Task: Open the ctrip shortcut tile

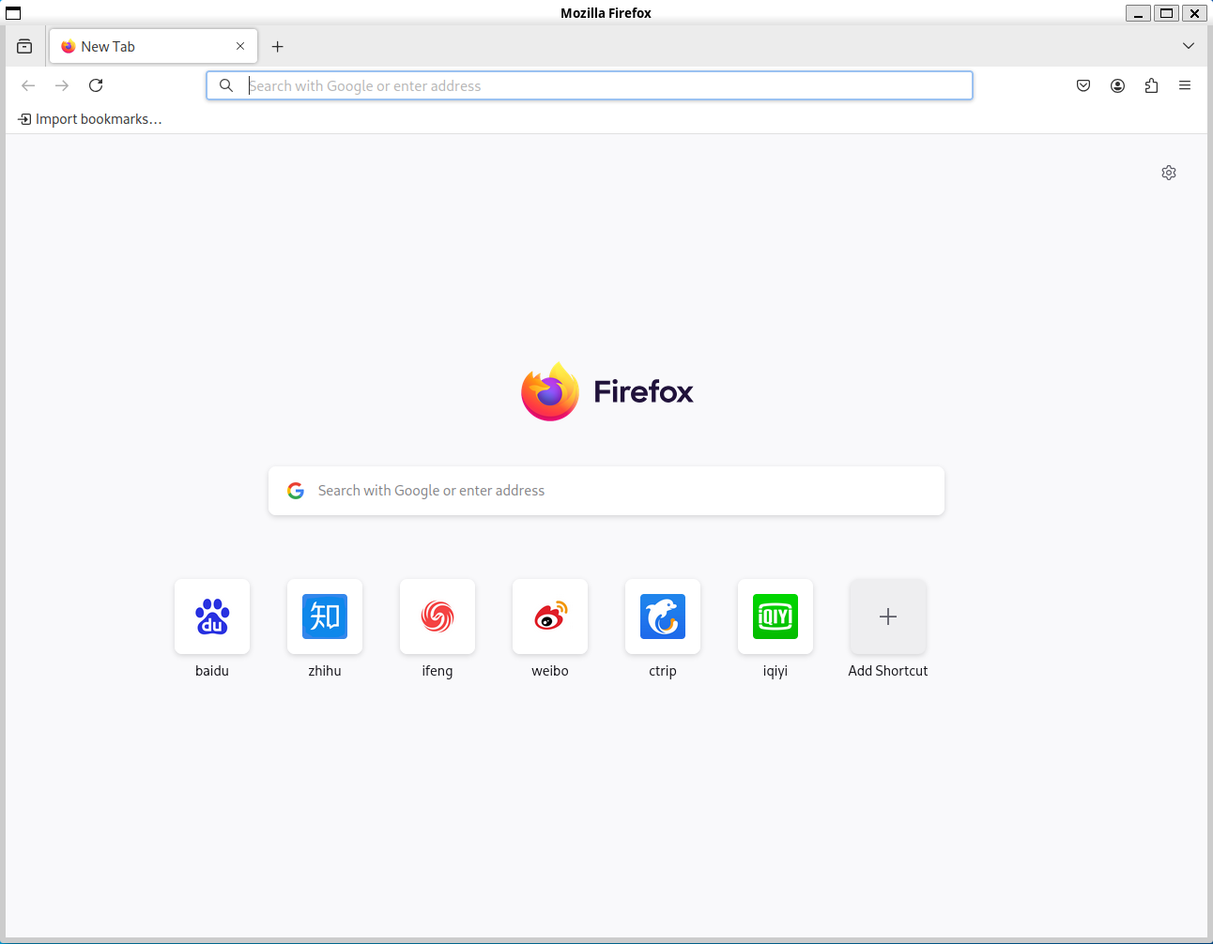Action: (x=663, y=617)
